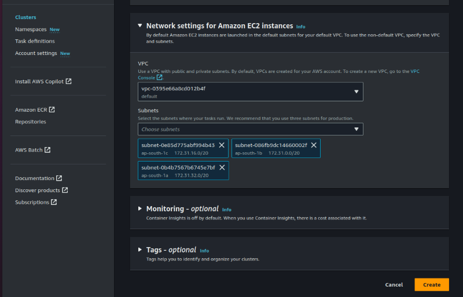463x297 pixels.
Task: Open Task definitions in sidebar
Action: (x=35, y=41)
